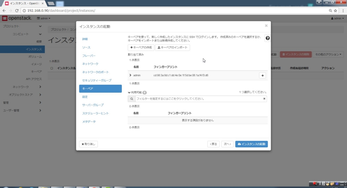
Task: Open インスタンス in sidebar
Action: point(22,49)
